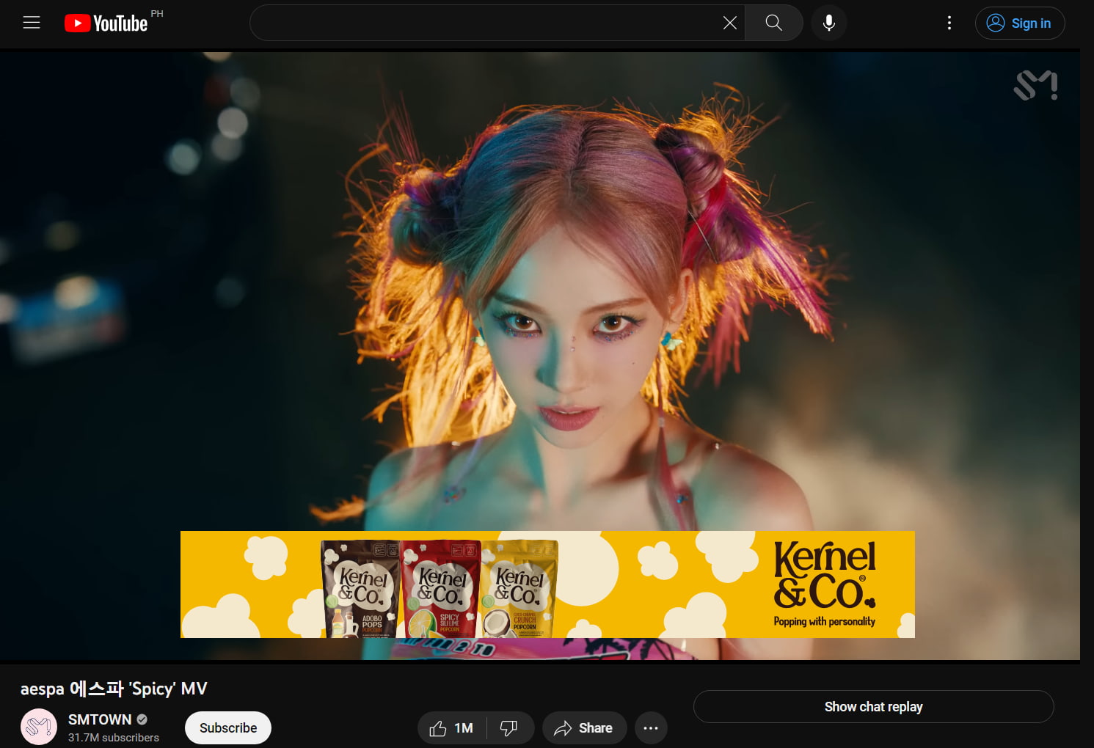This screenshot has width=1094, height=748.
Task: Dislike the video with thumbs down
Action: pos(508,728)
